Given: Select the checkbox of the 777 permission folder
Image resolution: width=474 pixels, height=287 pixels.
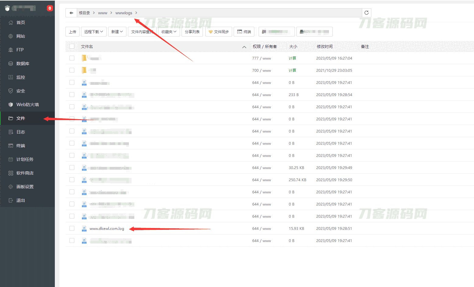Looking at the screenshot, I should coord(72,58).
